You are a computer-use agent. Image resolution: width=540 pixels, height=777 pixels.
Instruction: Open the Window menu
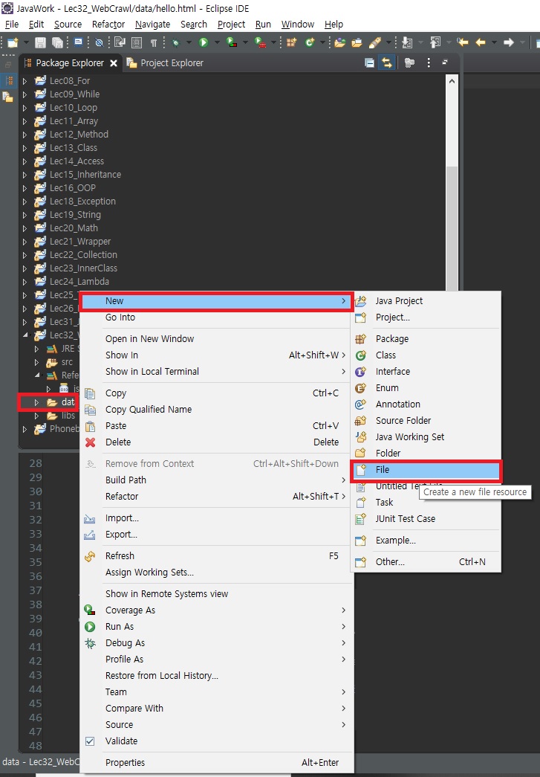(297, 25)
